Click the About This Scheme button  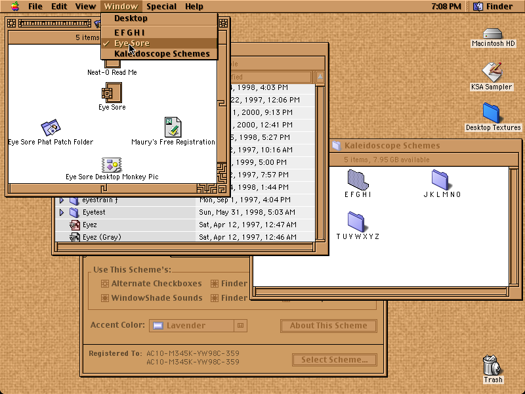tap(329, 326)
